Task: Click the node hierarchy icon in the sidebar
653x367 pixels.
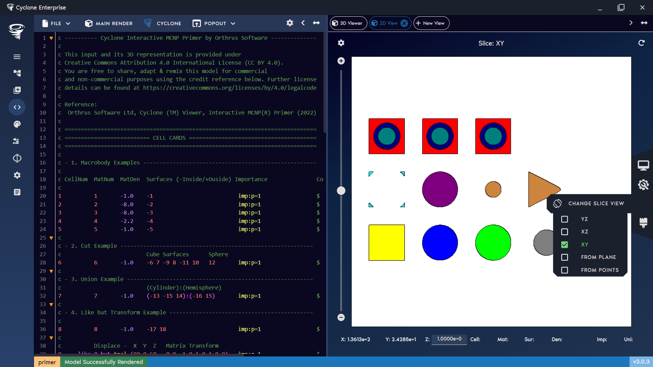Action: (x=17, y=73)
